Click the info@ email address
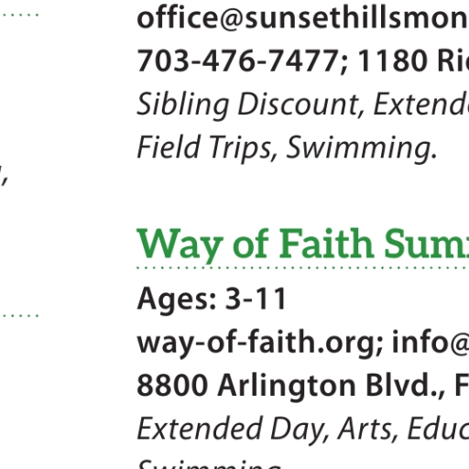Image resolution: width=469 pixels, height=469 pixels. pyautogui.click(x=431, y=342)
